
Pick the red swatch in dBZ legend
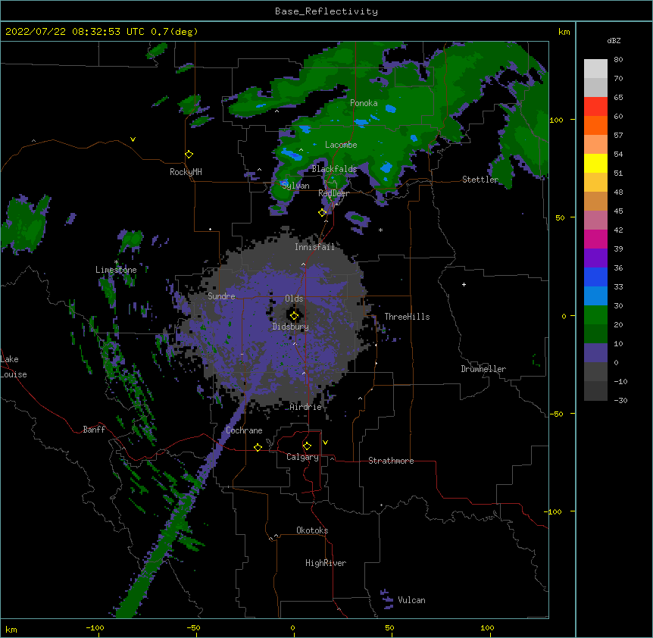click(x=595, y=106)
